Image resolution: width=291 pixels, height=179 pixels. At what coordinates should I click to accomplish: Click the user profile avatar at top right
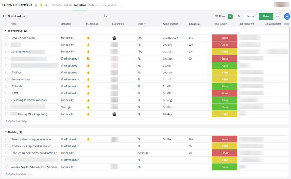281,5
